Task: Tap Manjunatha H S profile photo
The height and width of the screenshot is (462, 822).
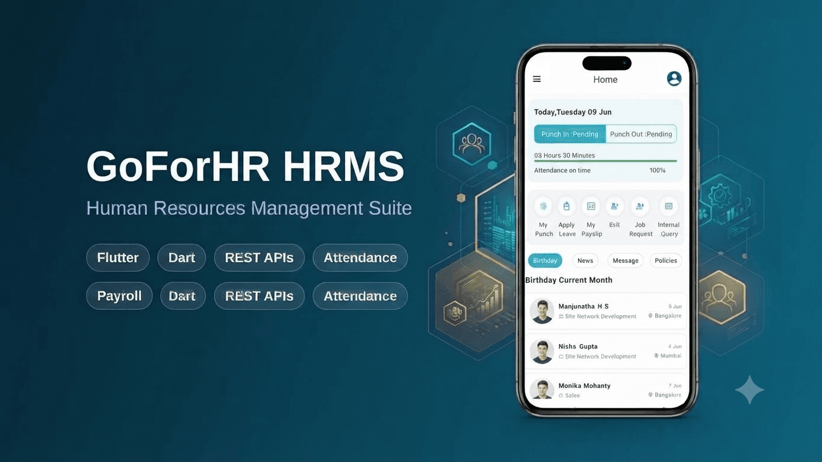Action: [x=542, y=312]
